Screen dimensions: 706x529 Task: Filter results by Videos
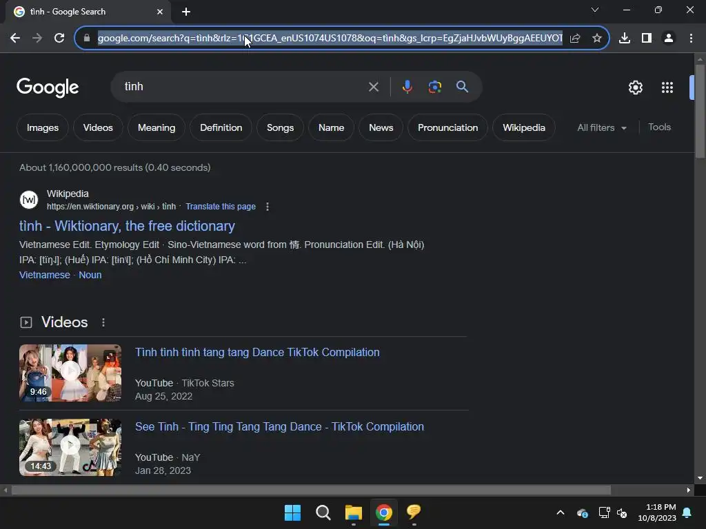tap(98, 127)
